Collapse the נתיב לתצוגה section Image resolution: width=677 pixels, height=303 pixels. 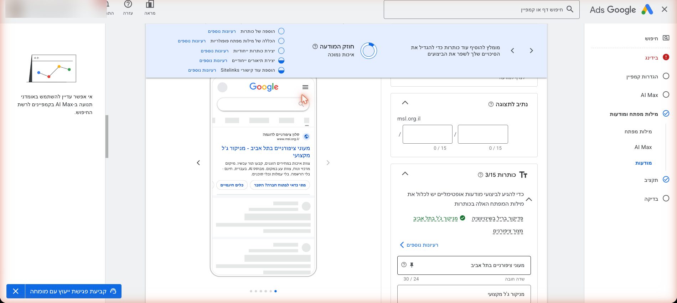point(405,103)
